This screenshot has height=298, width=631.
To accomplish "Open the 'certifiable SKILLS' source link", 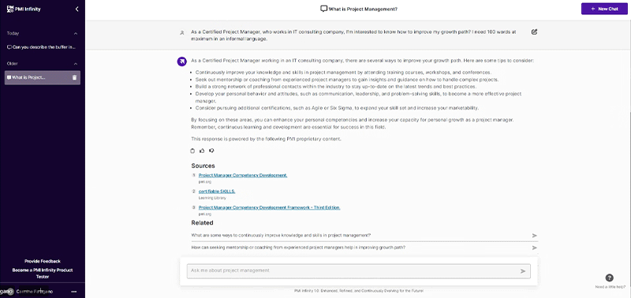I will (216, 192).
